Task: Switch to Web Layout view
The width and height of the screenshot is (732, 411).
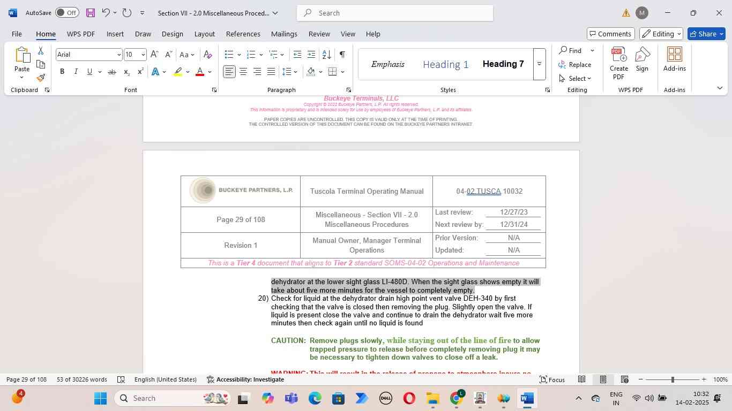Action: 624,379
